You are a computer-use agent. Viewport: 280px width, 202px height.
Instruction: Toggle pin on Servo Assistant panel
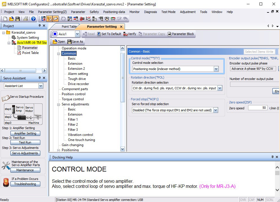[39, 78]
